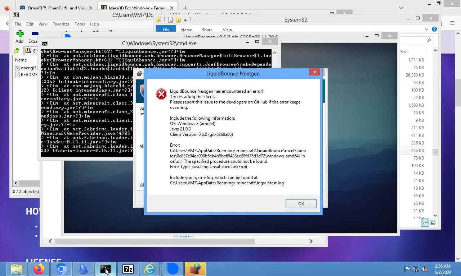Viewport: 461px width, 276px height.
Task: Click the Size column header in Explorer
Action: tap(404, 52)
